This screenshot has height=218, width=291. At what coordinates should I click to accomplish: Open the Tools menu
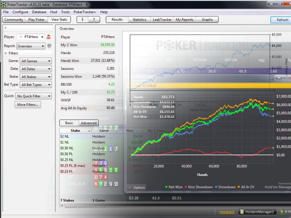pyautogui.click(x=65, y=12)
